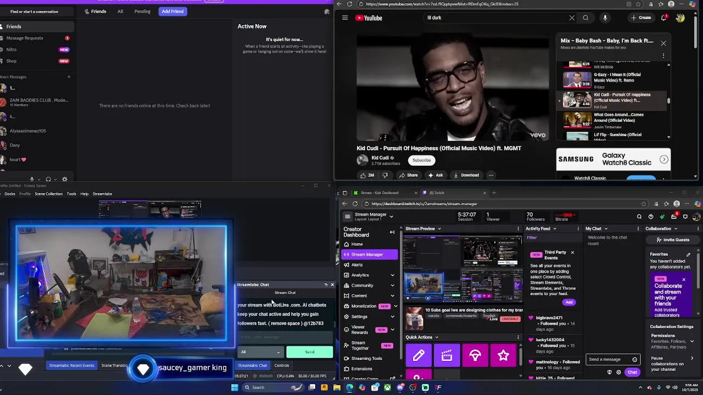Click pencil Quick Action tile
The height and width of the screenshot is (395, 703).
point(419,356)
